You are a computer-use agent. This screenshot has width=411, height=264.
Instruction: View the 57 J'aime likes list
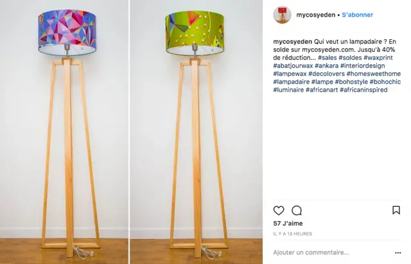pos(288,224)
